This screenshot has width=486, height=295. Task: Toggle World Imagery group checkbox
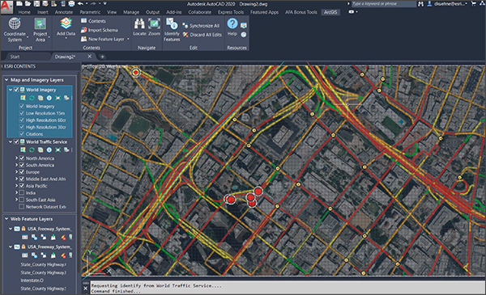pos(16,90)
